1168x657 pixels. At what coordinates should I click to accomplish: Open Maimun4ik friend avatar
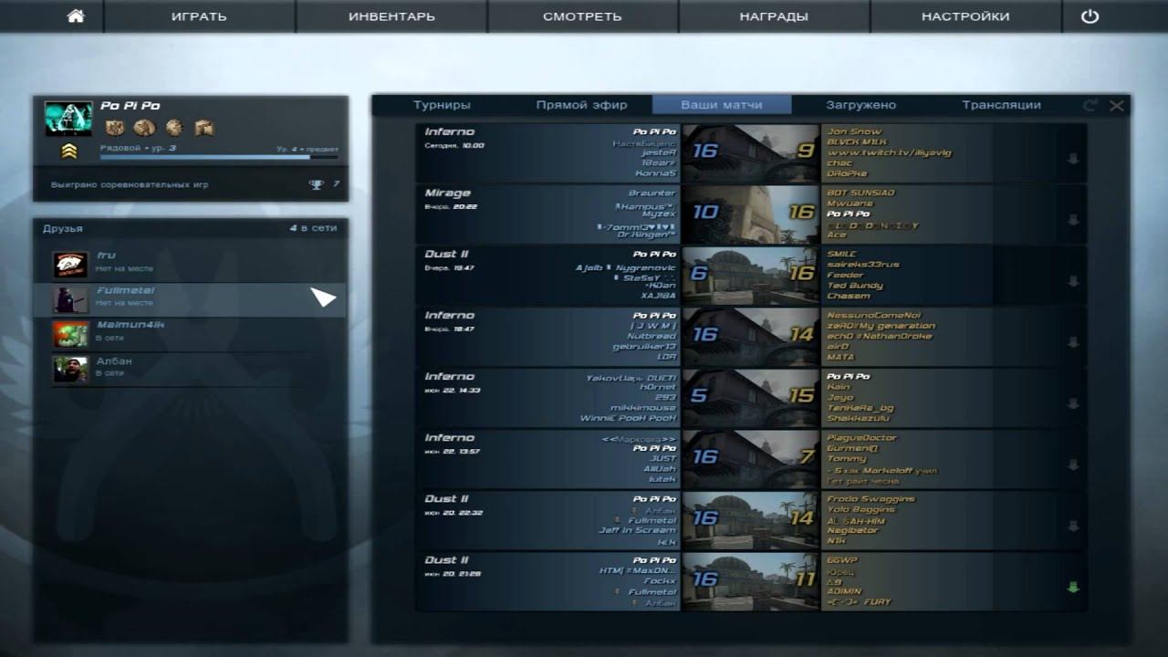pos(70,334)
